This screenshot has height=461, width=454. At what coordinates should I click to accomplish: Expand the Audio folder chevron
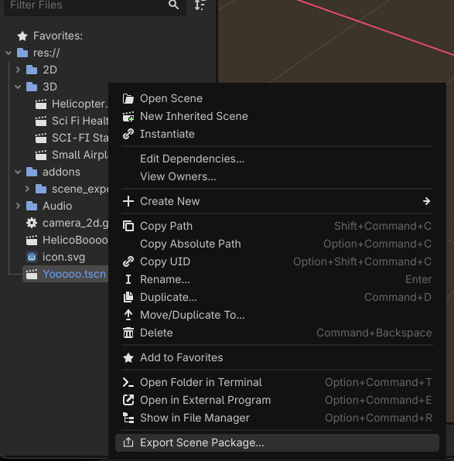tap(18, 206)
